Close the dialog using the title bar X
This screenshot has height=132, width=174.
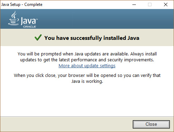tap(166, 5)
